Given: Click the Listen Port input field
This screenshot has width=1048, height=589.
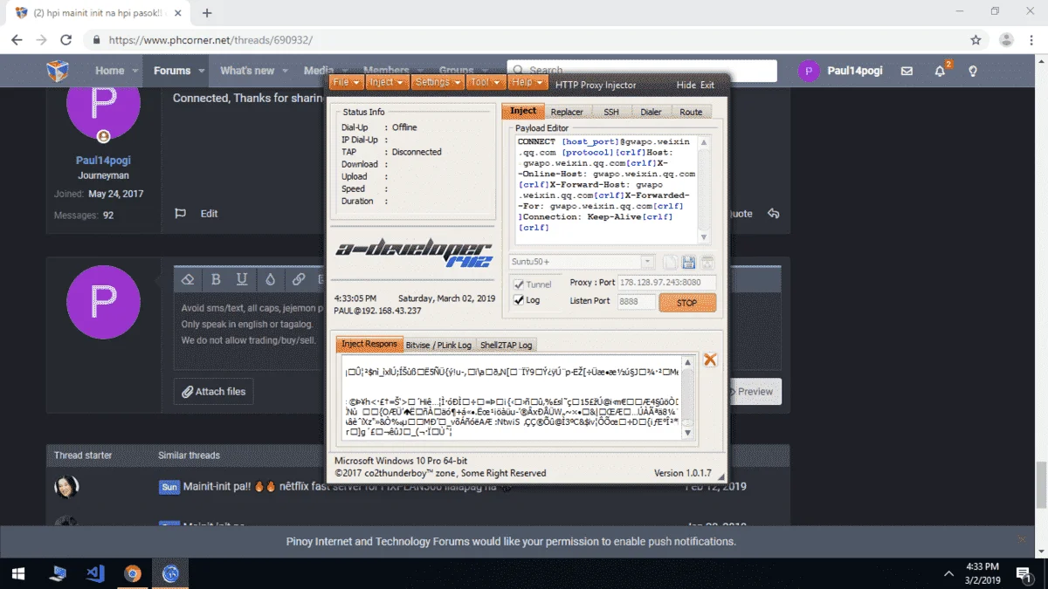Looking at the screenshot, I should [635, 302].
